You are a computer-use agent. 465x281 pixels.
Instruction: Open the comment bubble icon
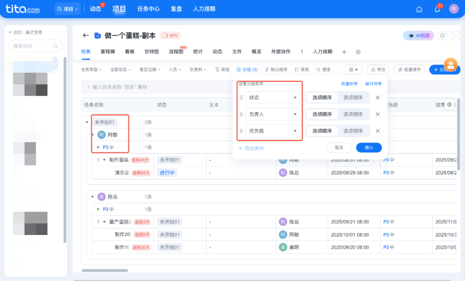(442, 35)
